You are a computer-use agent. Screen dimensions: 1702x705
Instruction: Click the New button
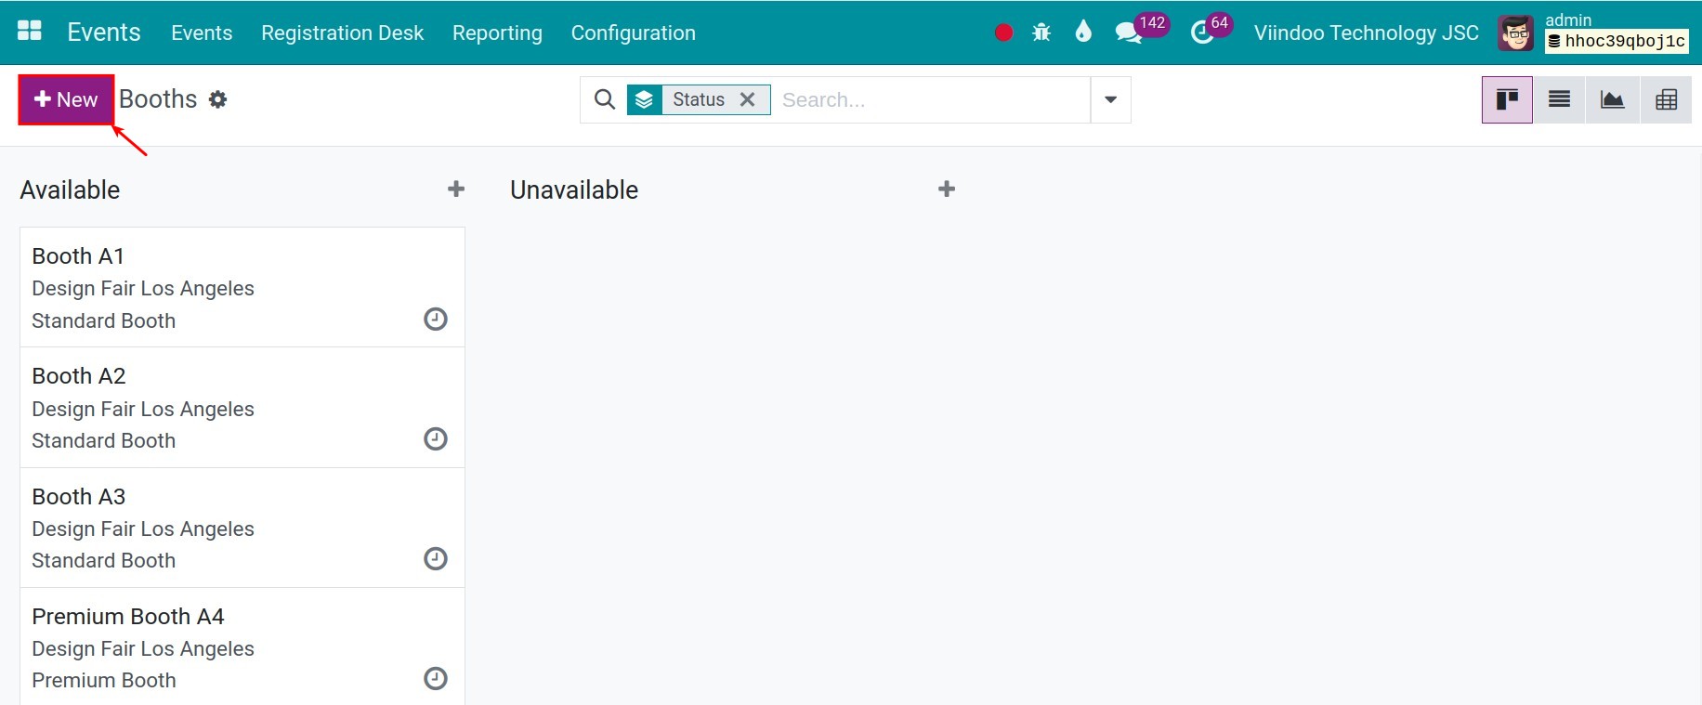[66, 99]
